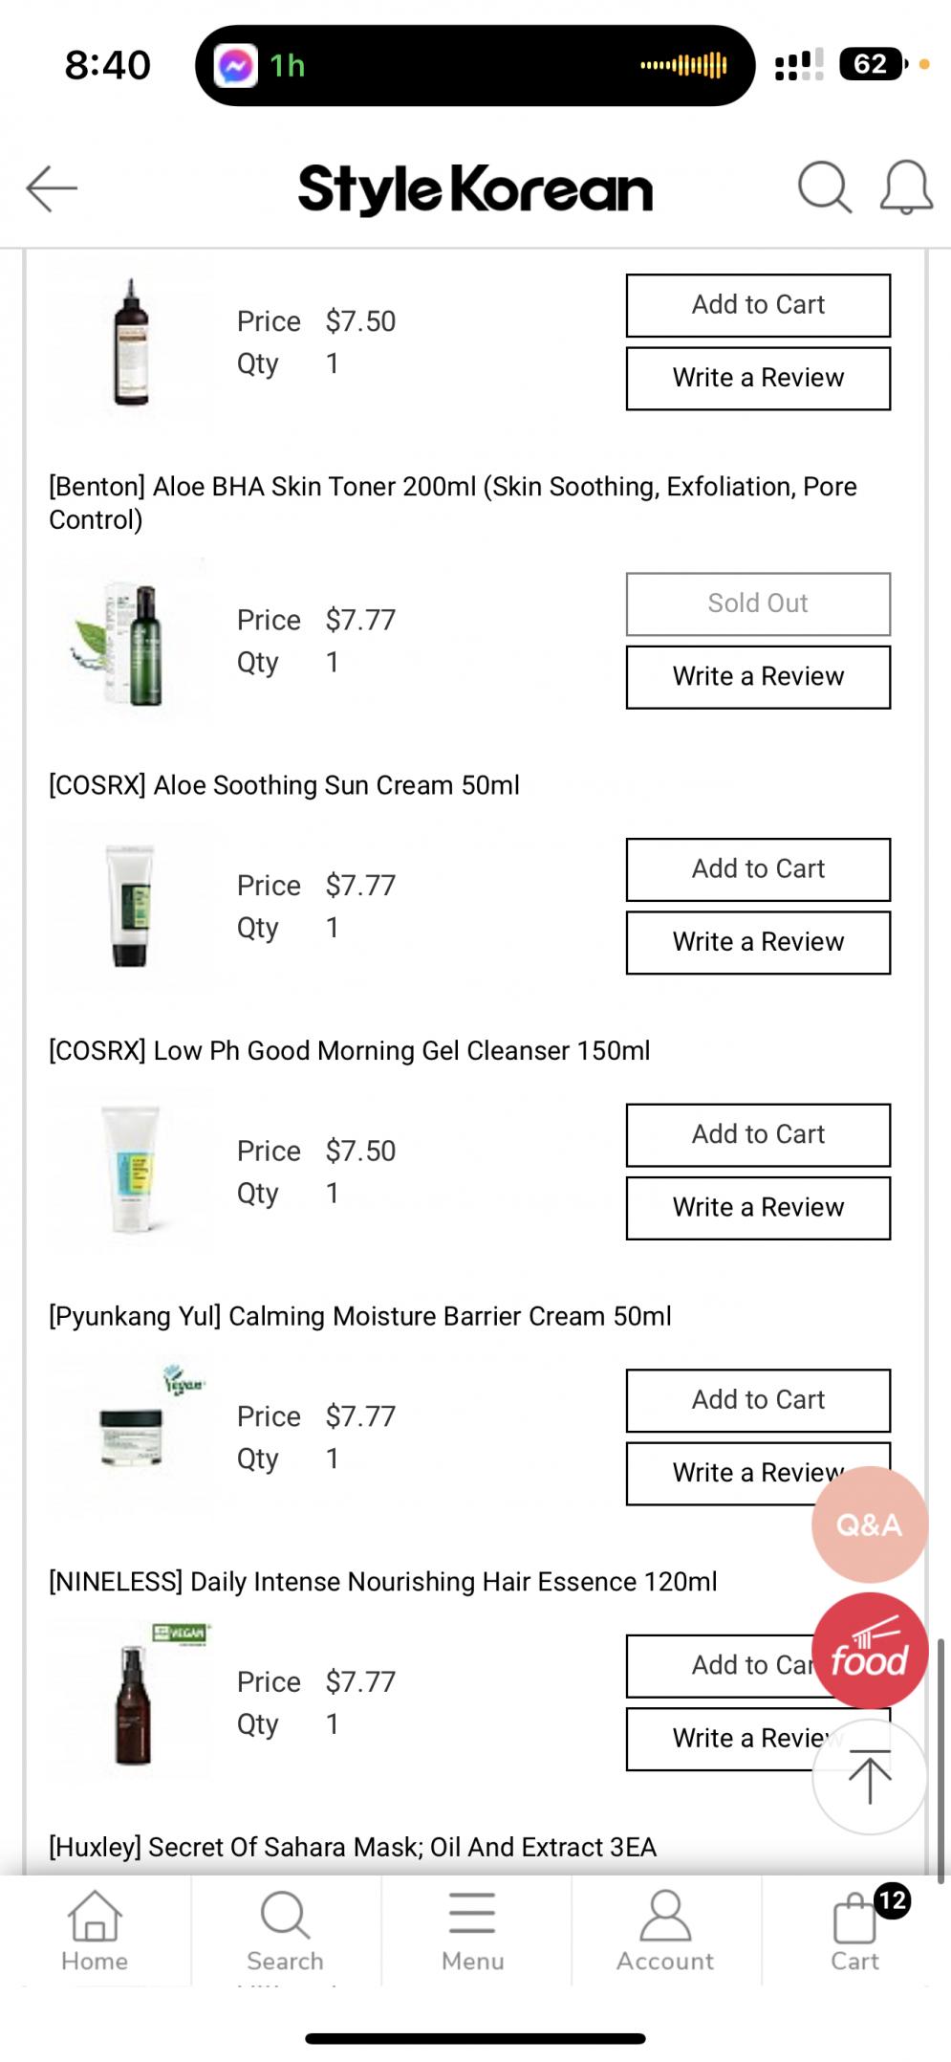Open search with the magnifier icon in the header
The width and height of the screenshot is (951, 2062).
pyautogui.click(x=824, y=186)
